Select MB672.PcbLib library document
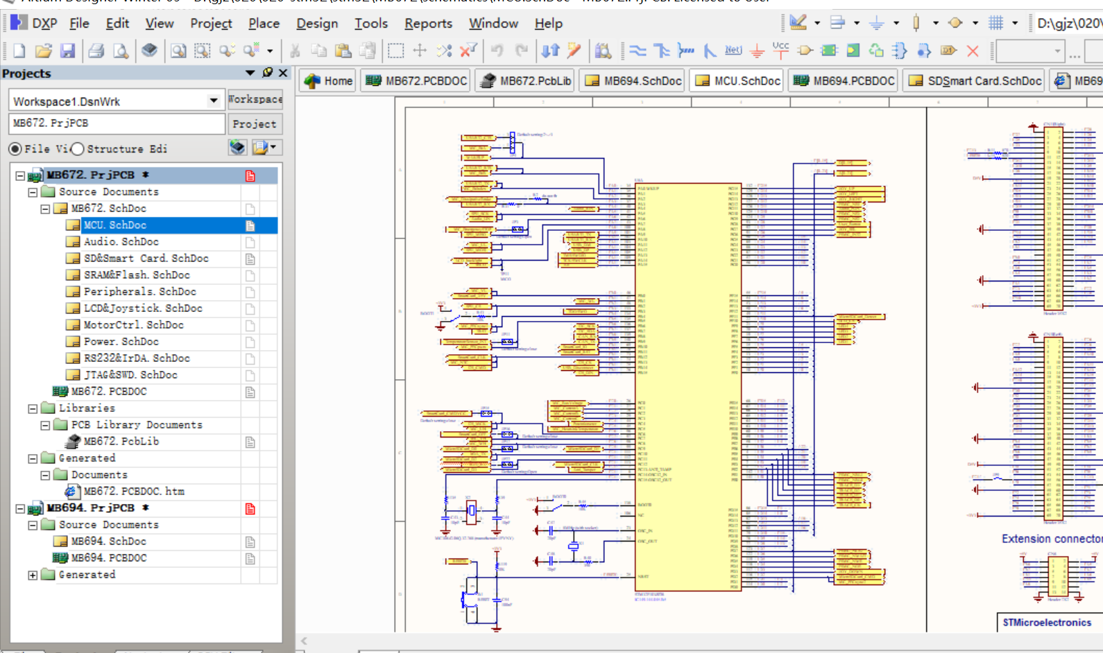This screenshot has height=653, width=1103. [x=121, y=442]
